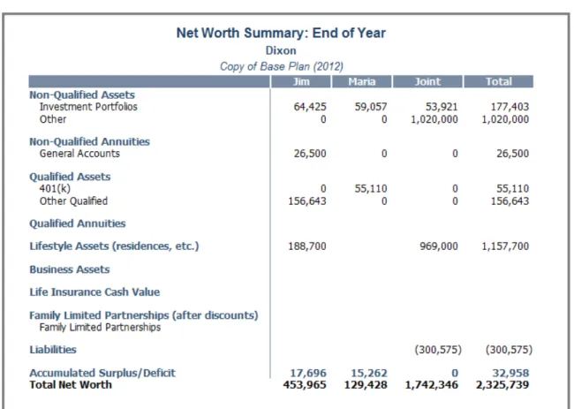This screenshot has width=574, height=409.
Task: Select Total column 'Other' value 1,020,000
Action: pyautogui.click(x=505, y=119)
